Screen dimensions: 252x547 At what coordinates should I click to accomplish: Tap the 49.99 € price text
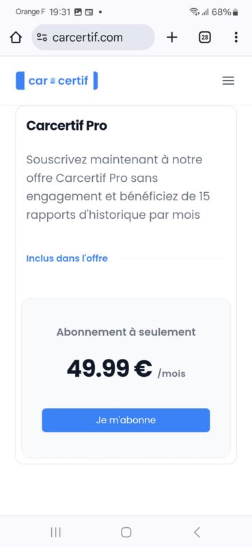(x=109, y=369)
